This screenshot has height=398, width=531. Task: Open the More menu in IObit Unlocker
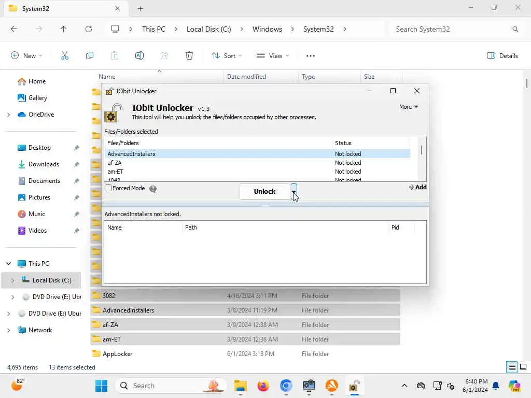click(409, 107)
